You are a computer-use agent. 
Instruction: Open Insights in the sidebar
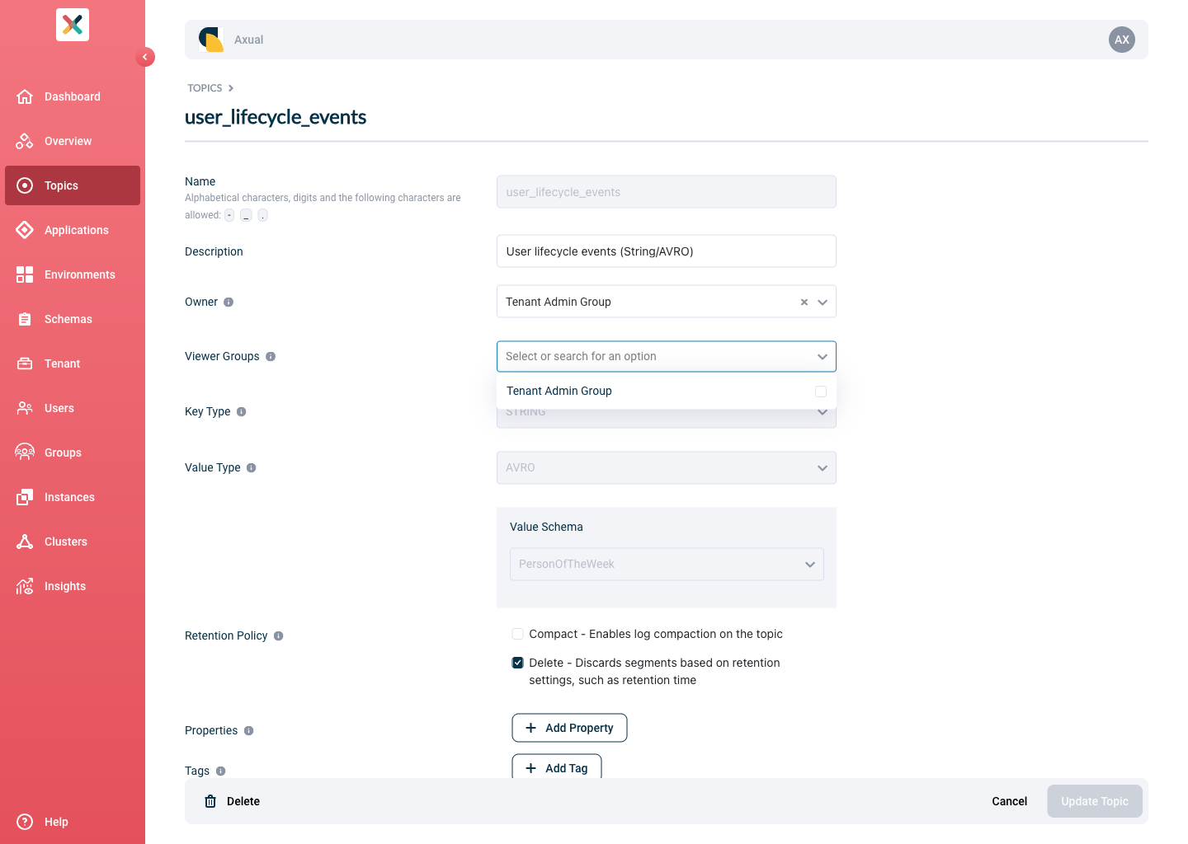tap(73, 586)
